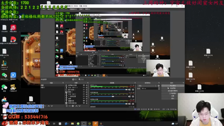Open 音频输出采集 mixer channel settings gear
The width and height of the screenshot is (224, 126).
[133, 104]
